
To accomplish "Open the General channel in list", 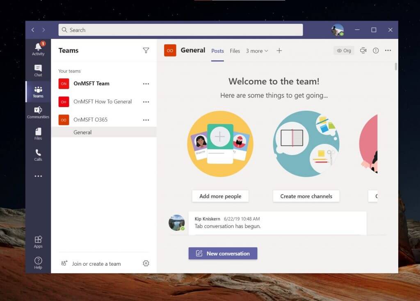I will (104, 132).
